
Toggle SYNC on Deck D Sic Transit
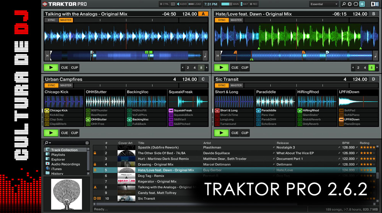pyautogui.click(x=222, y=85)
